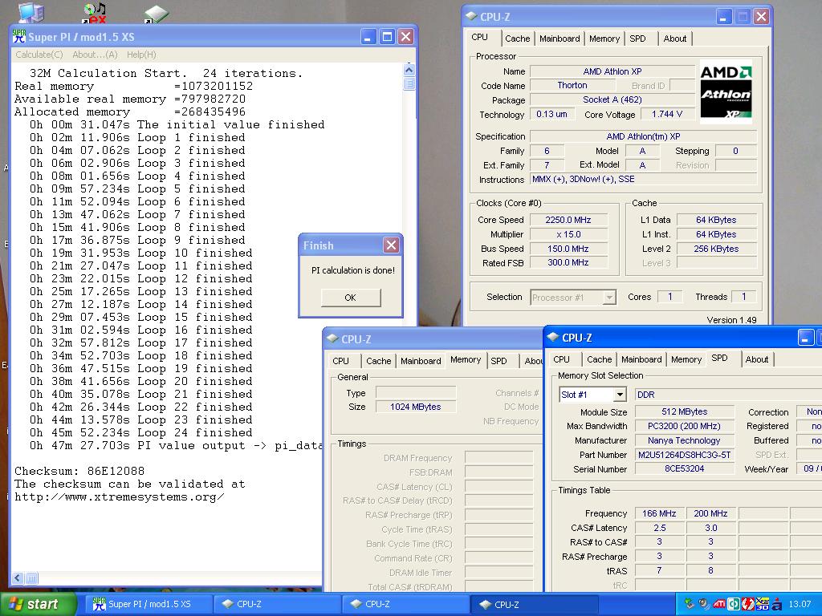Click the Manufacturer value Nanya Technology

[x=684, y=440]
